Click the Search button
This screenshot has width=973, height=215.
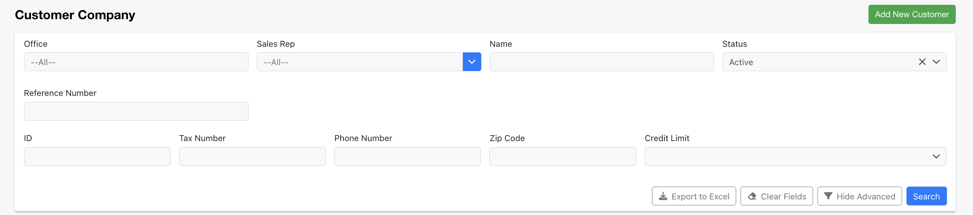tap(927, 196)
